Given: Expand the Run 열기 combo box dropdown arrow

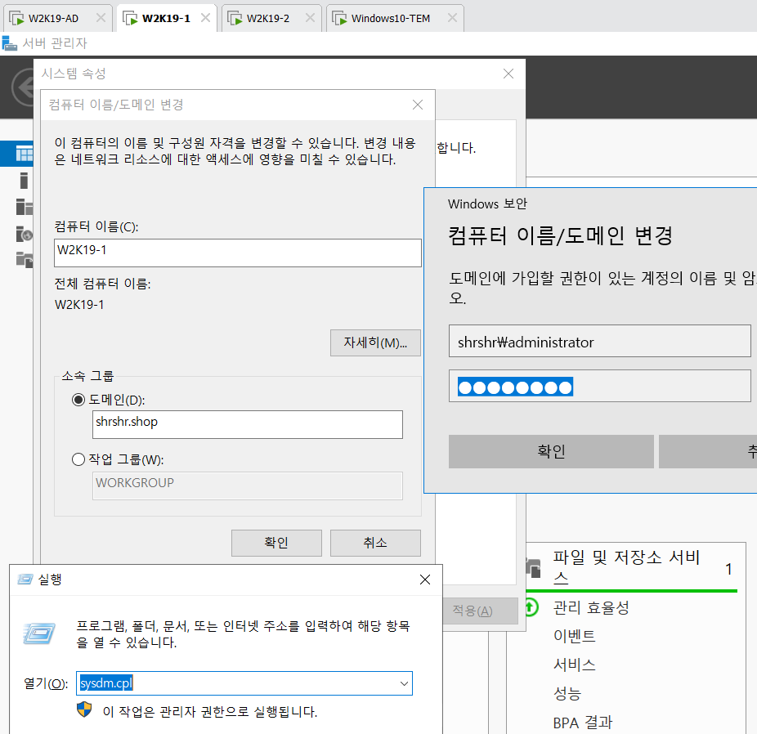Looking at the screenshot, I should (404, 683).
